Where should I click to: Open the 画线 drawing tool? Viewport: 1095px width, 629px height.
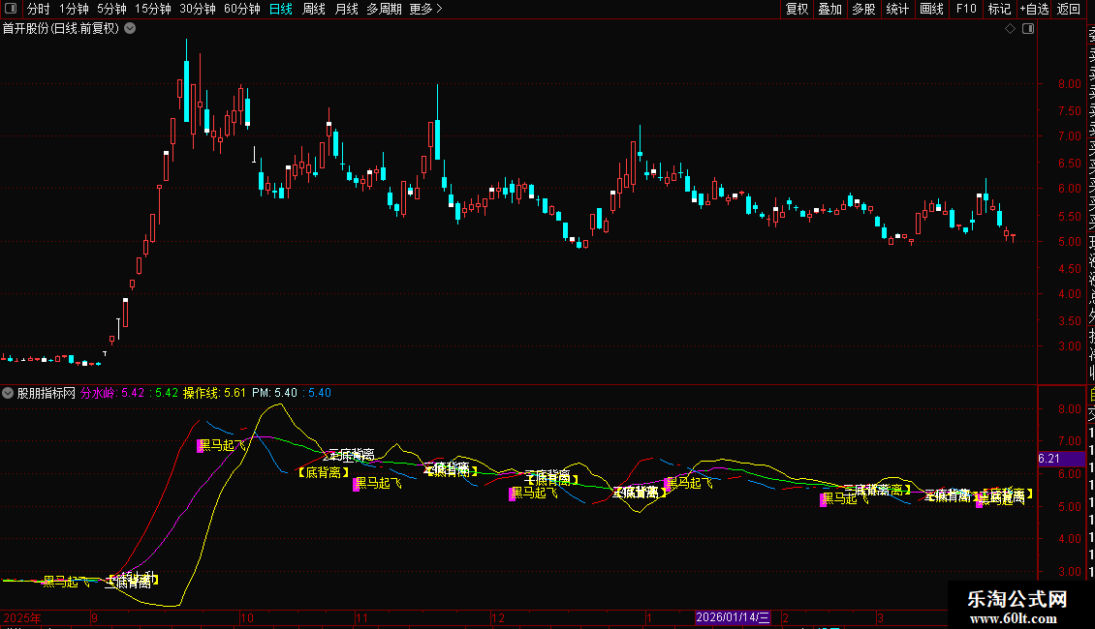coord(931,9)
